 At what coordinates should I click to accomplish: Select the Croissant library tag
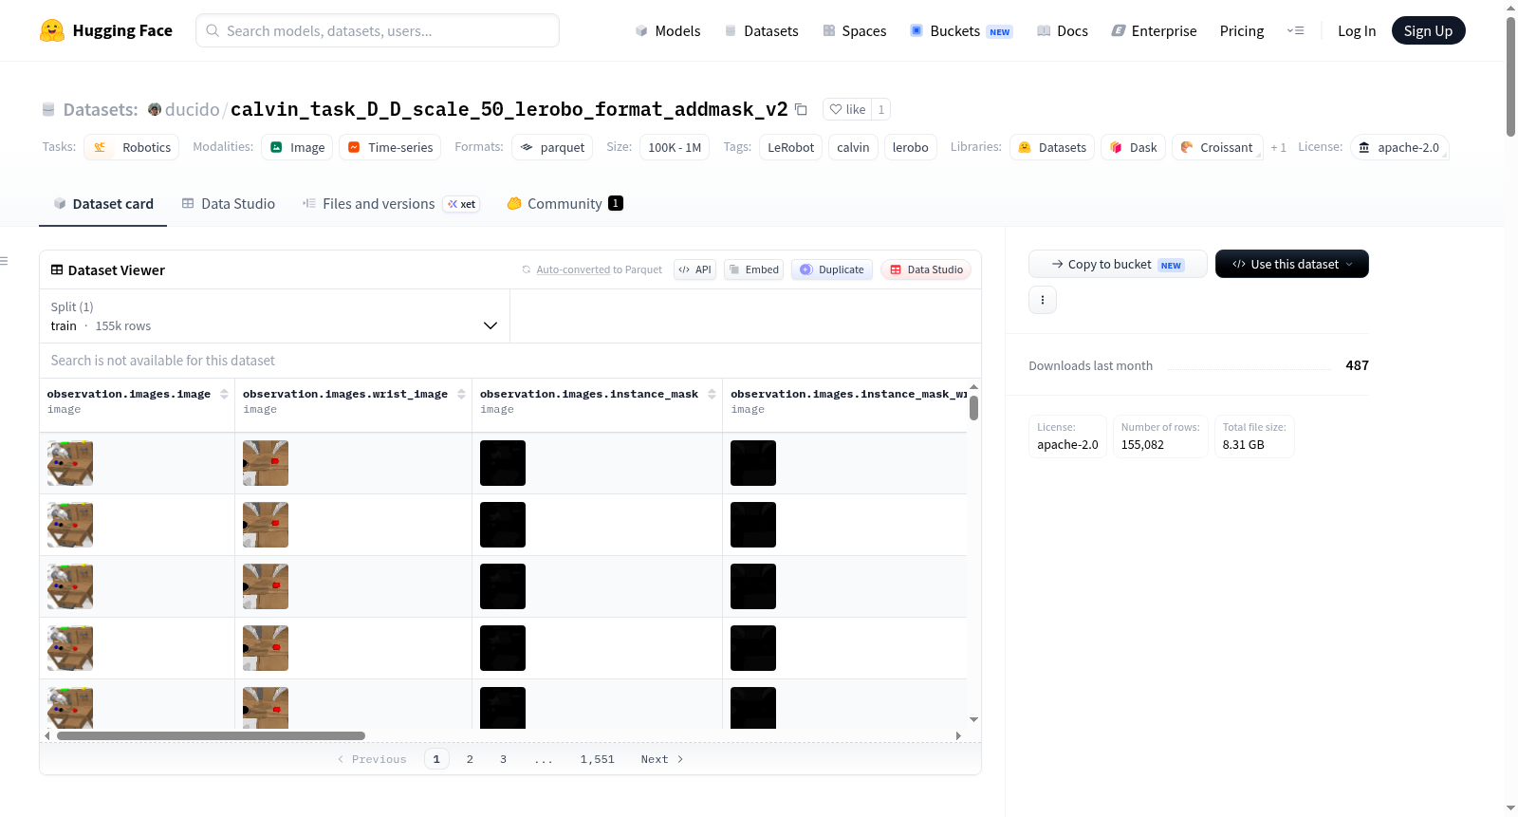tap(1217, 147)
